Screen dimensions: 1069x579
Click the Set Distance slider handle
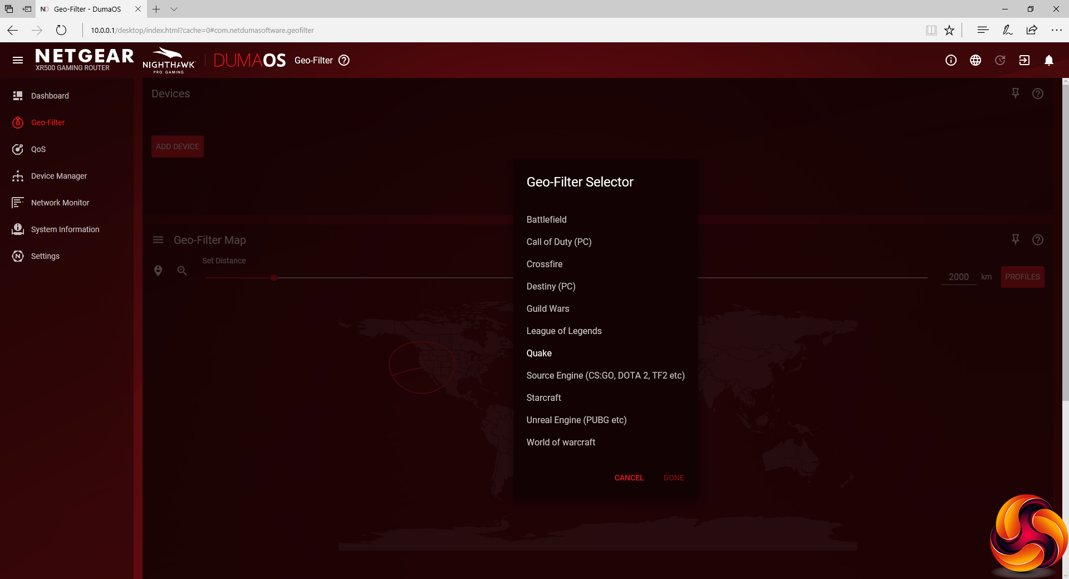274,277
